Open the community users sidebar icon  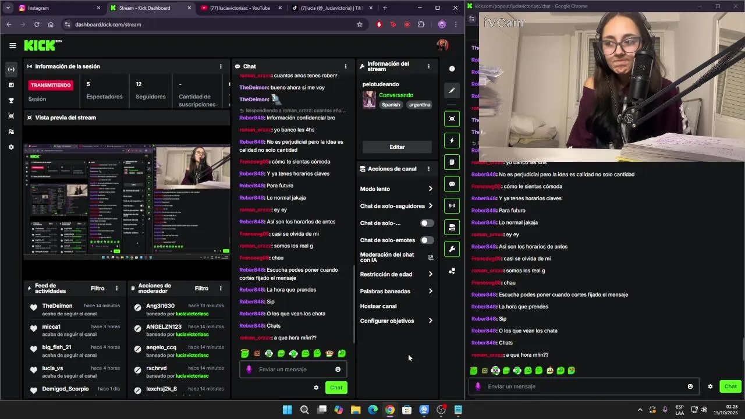tap(11, 132)
